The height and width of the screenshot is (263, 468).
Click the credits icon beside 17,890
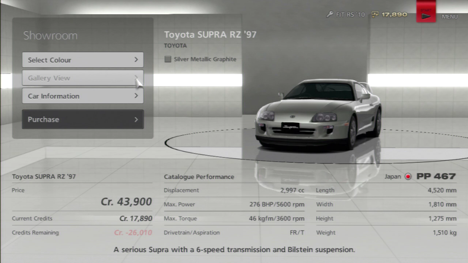click(375, 14)
